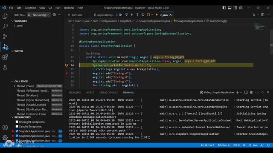This screenshot has width=273, height=153.
Task: Click the Hot Code Replace lightning icon
Action: pyautogui.click(x=157, y=15)
